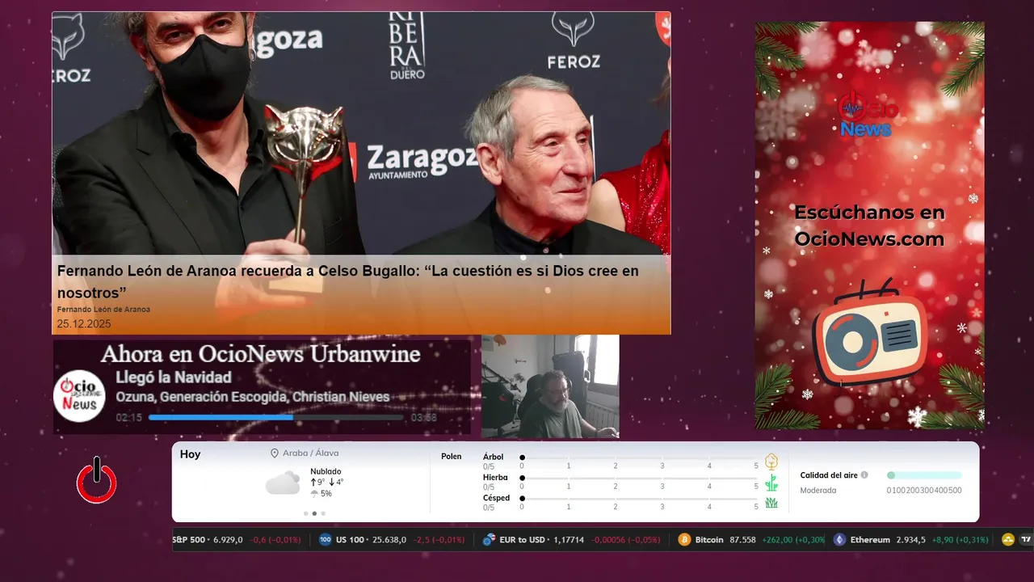Viewport: 1034px width, 582px height.
Task: Click the EUR to USD ticker label
Action: coord(523,539)
